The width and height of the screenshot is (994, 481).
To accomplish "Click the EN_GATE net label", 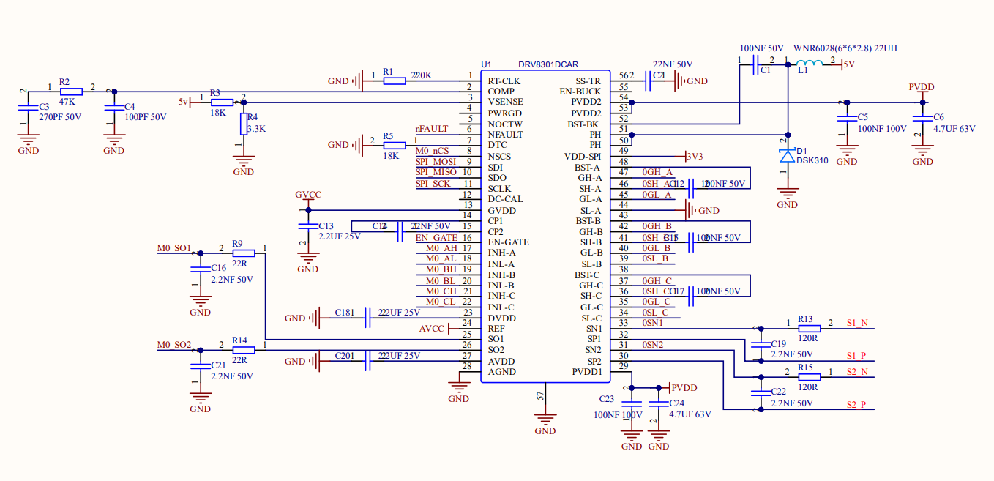I will point(436,238).
